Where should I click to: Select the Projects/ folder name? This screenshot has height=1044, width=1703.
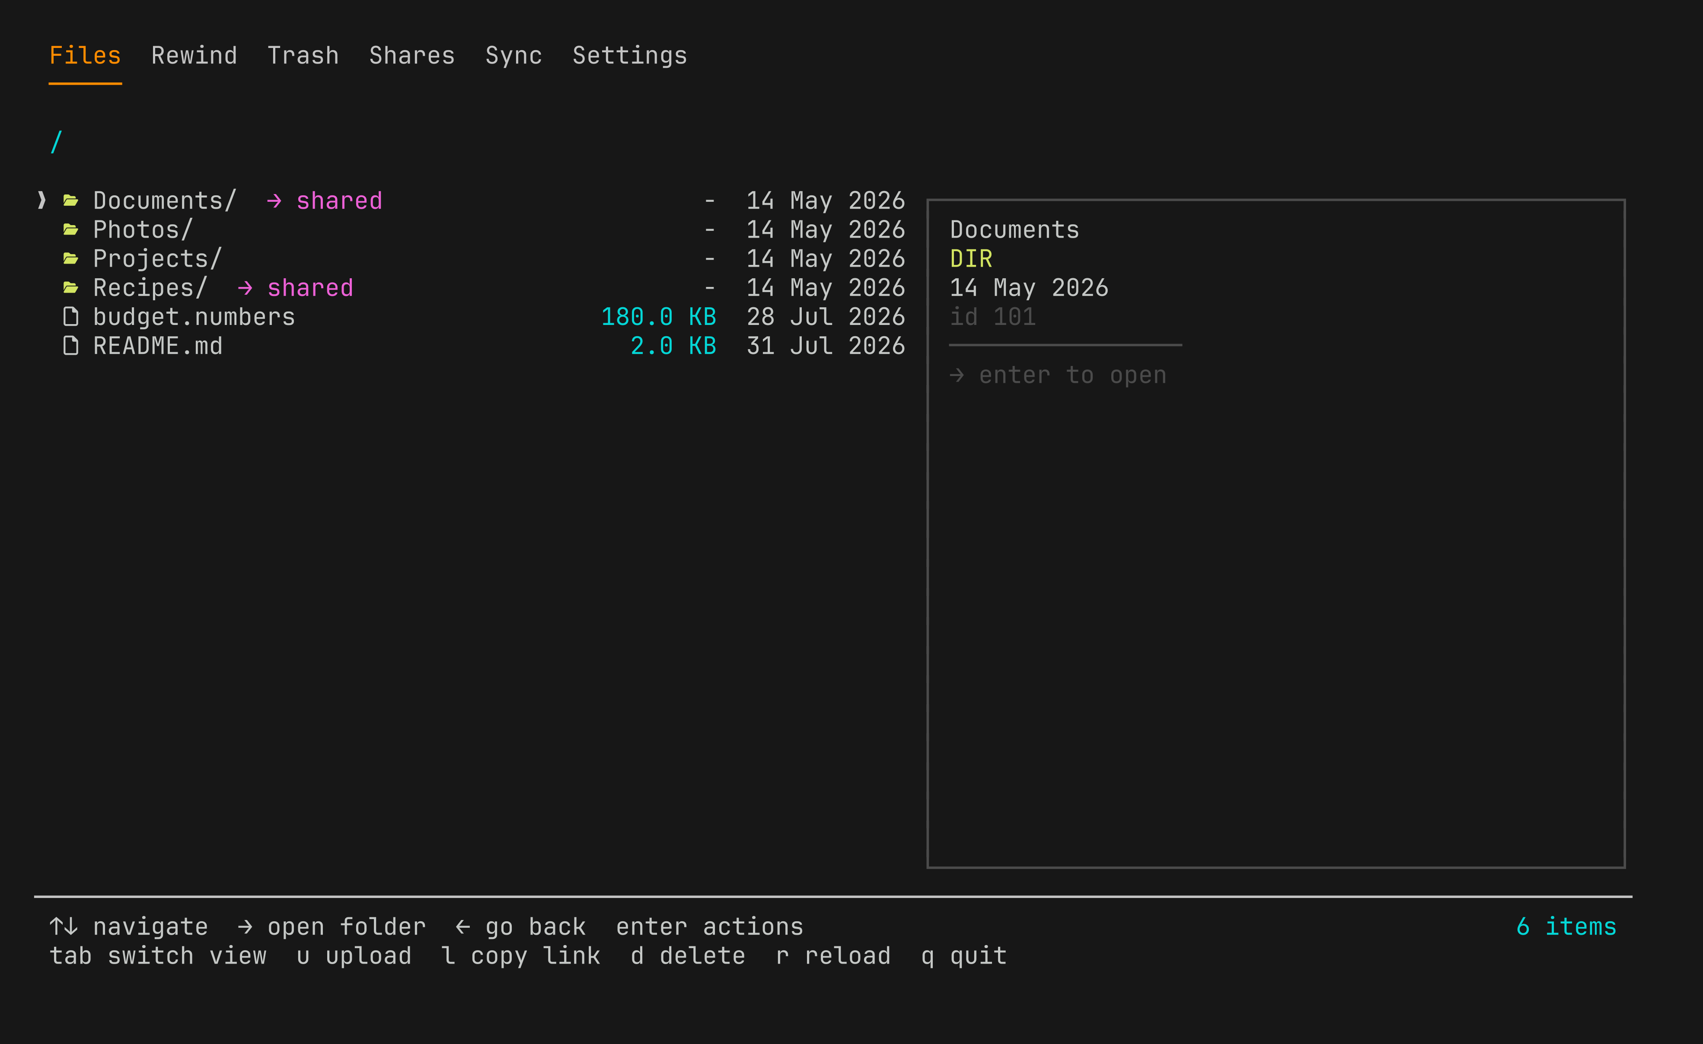point(158,258)
